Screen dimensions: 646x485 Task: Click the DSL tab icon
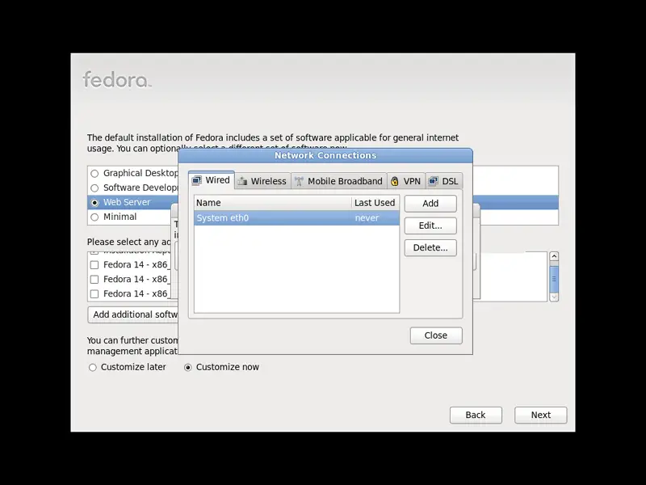(x=433, y=181)
